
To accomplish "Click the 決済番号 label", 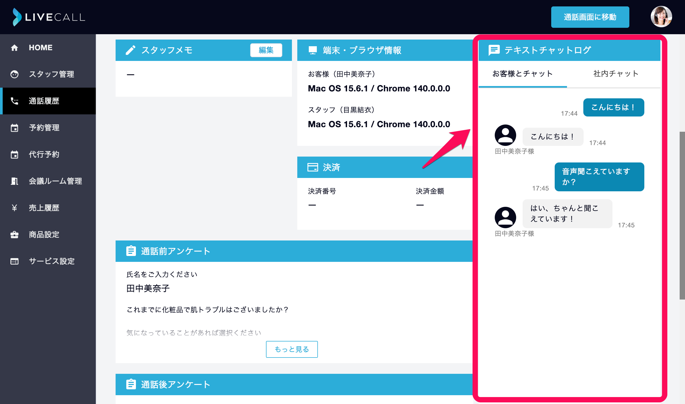I will [322, 191].
